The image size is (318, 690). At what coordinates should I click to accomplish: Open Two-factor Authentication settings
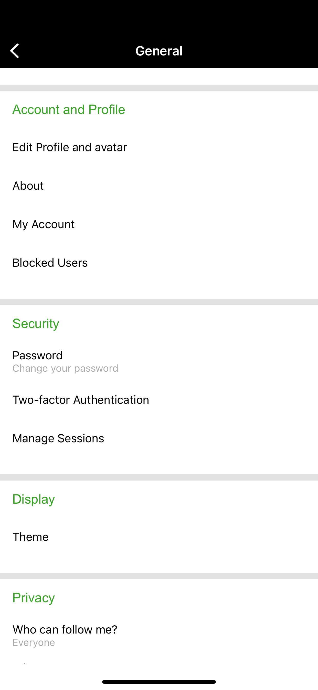[159, 400]
